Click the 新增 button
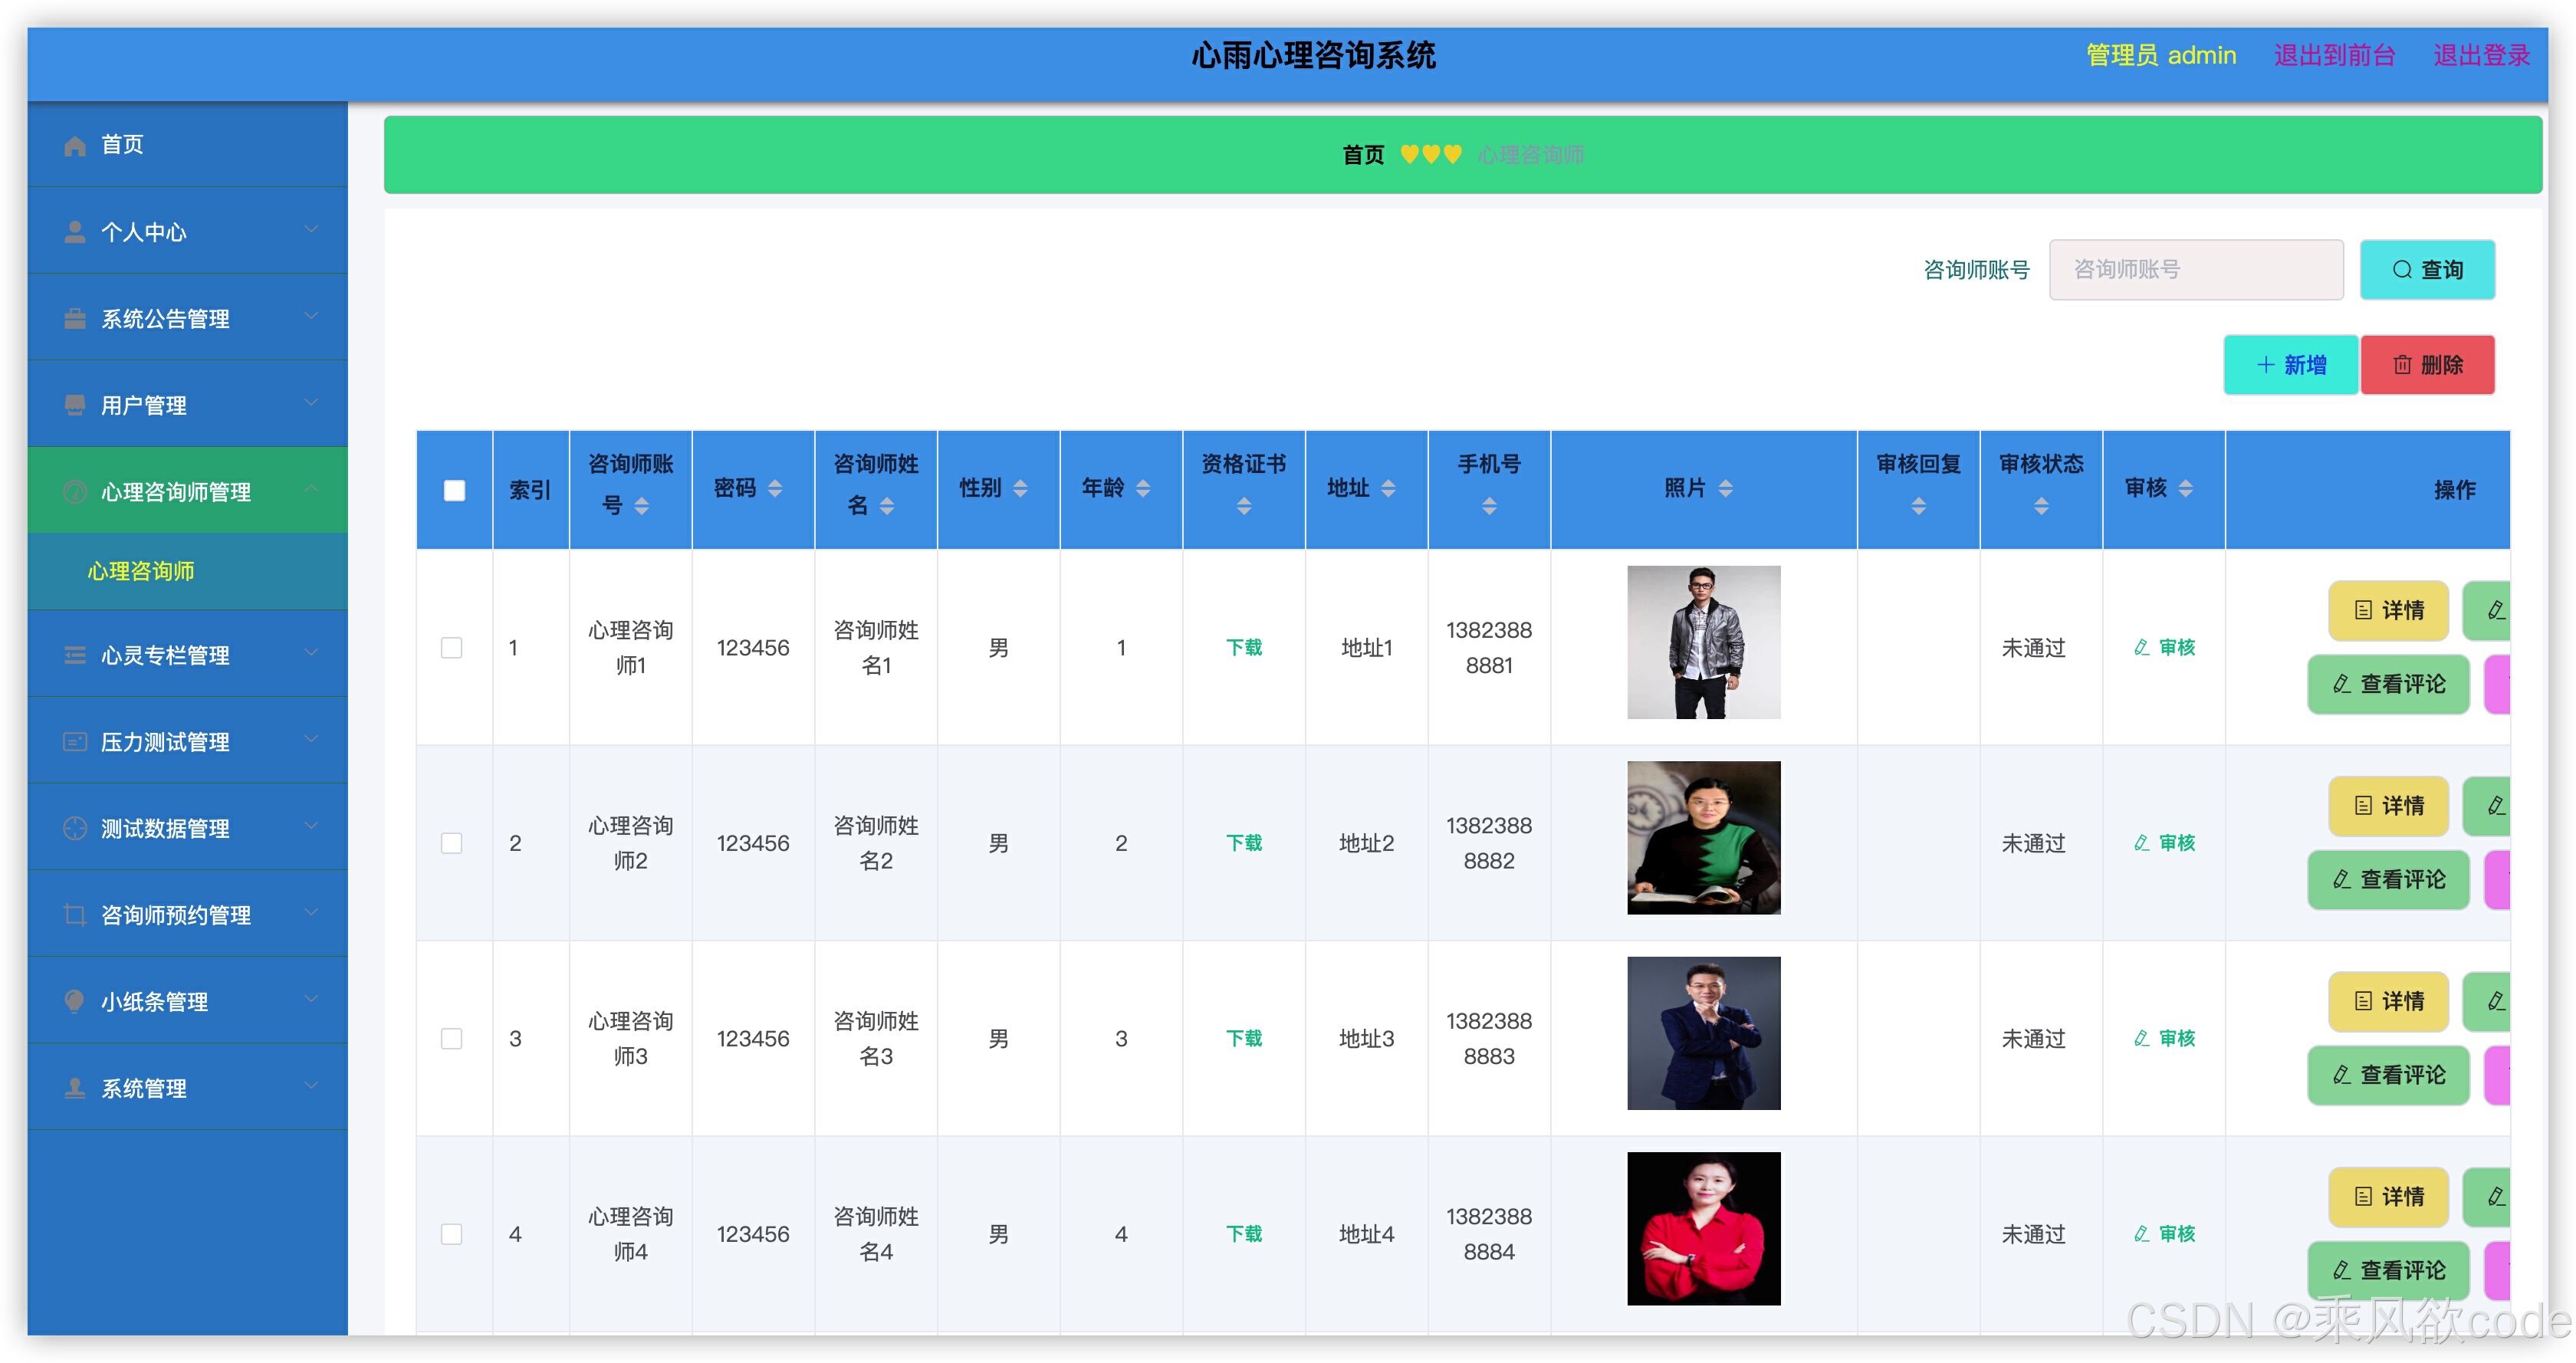 pyautogui.click(x=2290, y=365)
